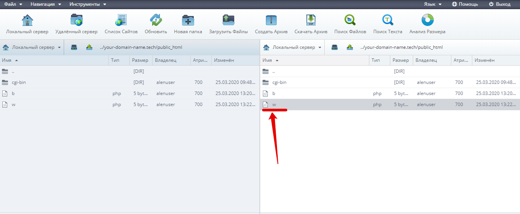
Task: Click Создать Архив icon
Action: (x=271, y=20)
